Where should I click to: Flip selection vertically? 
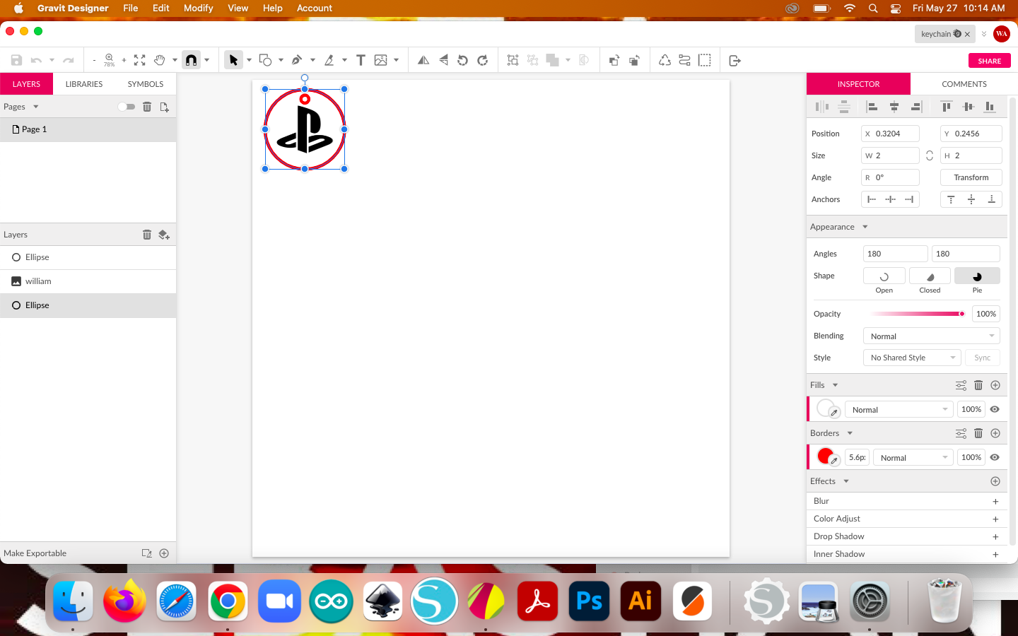pyautogui.click(x=443, y=60)
